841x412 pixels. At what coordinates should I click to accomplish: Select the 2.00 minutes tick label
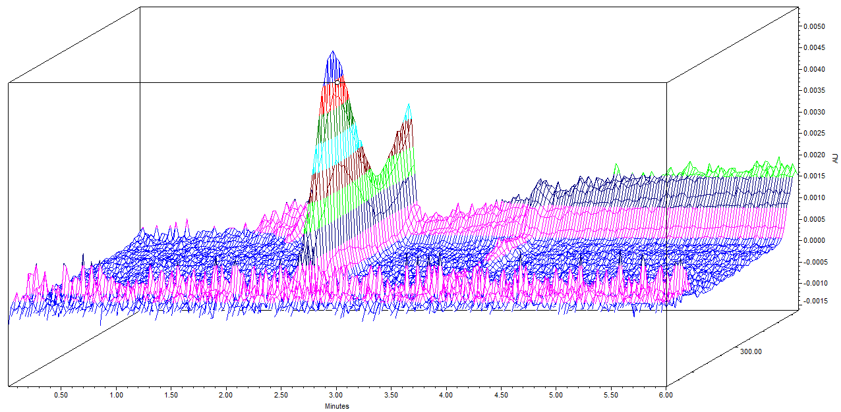coord(226,396)
